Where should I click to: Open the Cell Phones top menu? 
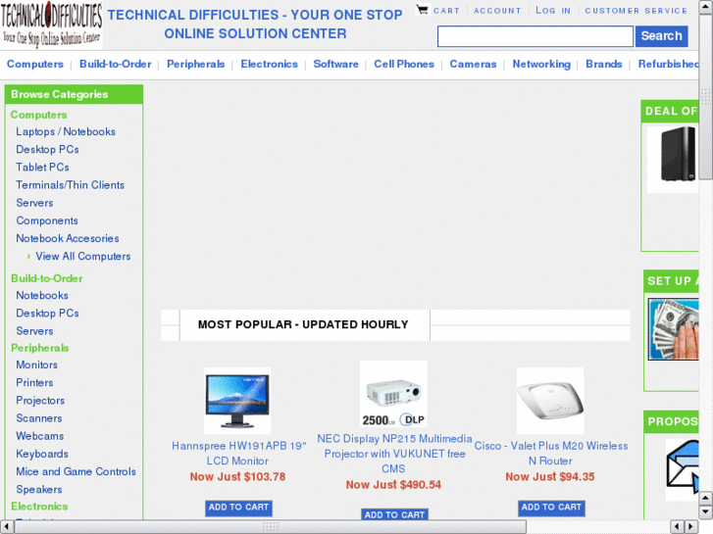pos(404,64)
